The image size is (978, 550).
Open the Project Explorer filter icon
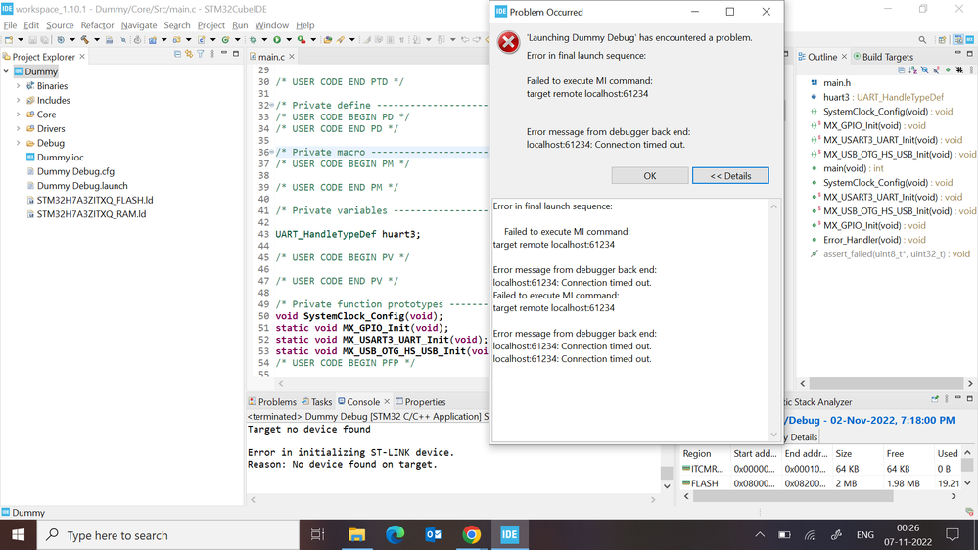tap(201, 55)
